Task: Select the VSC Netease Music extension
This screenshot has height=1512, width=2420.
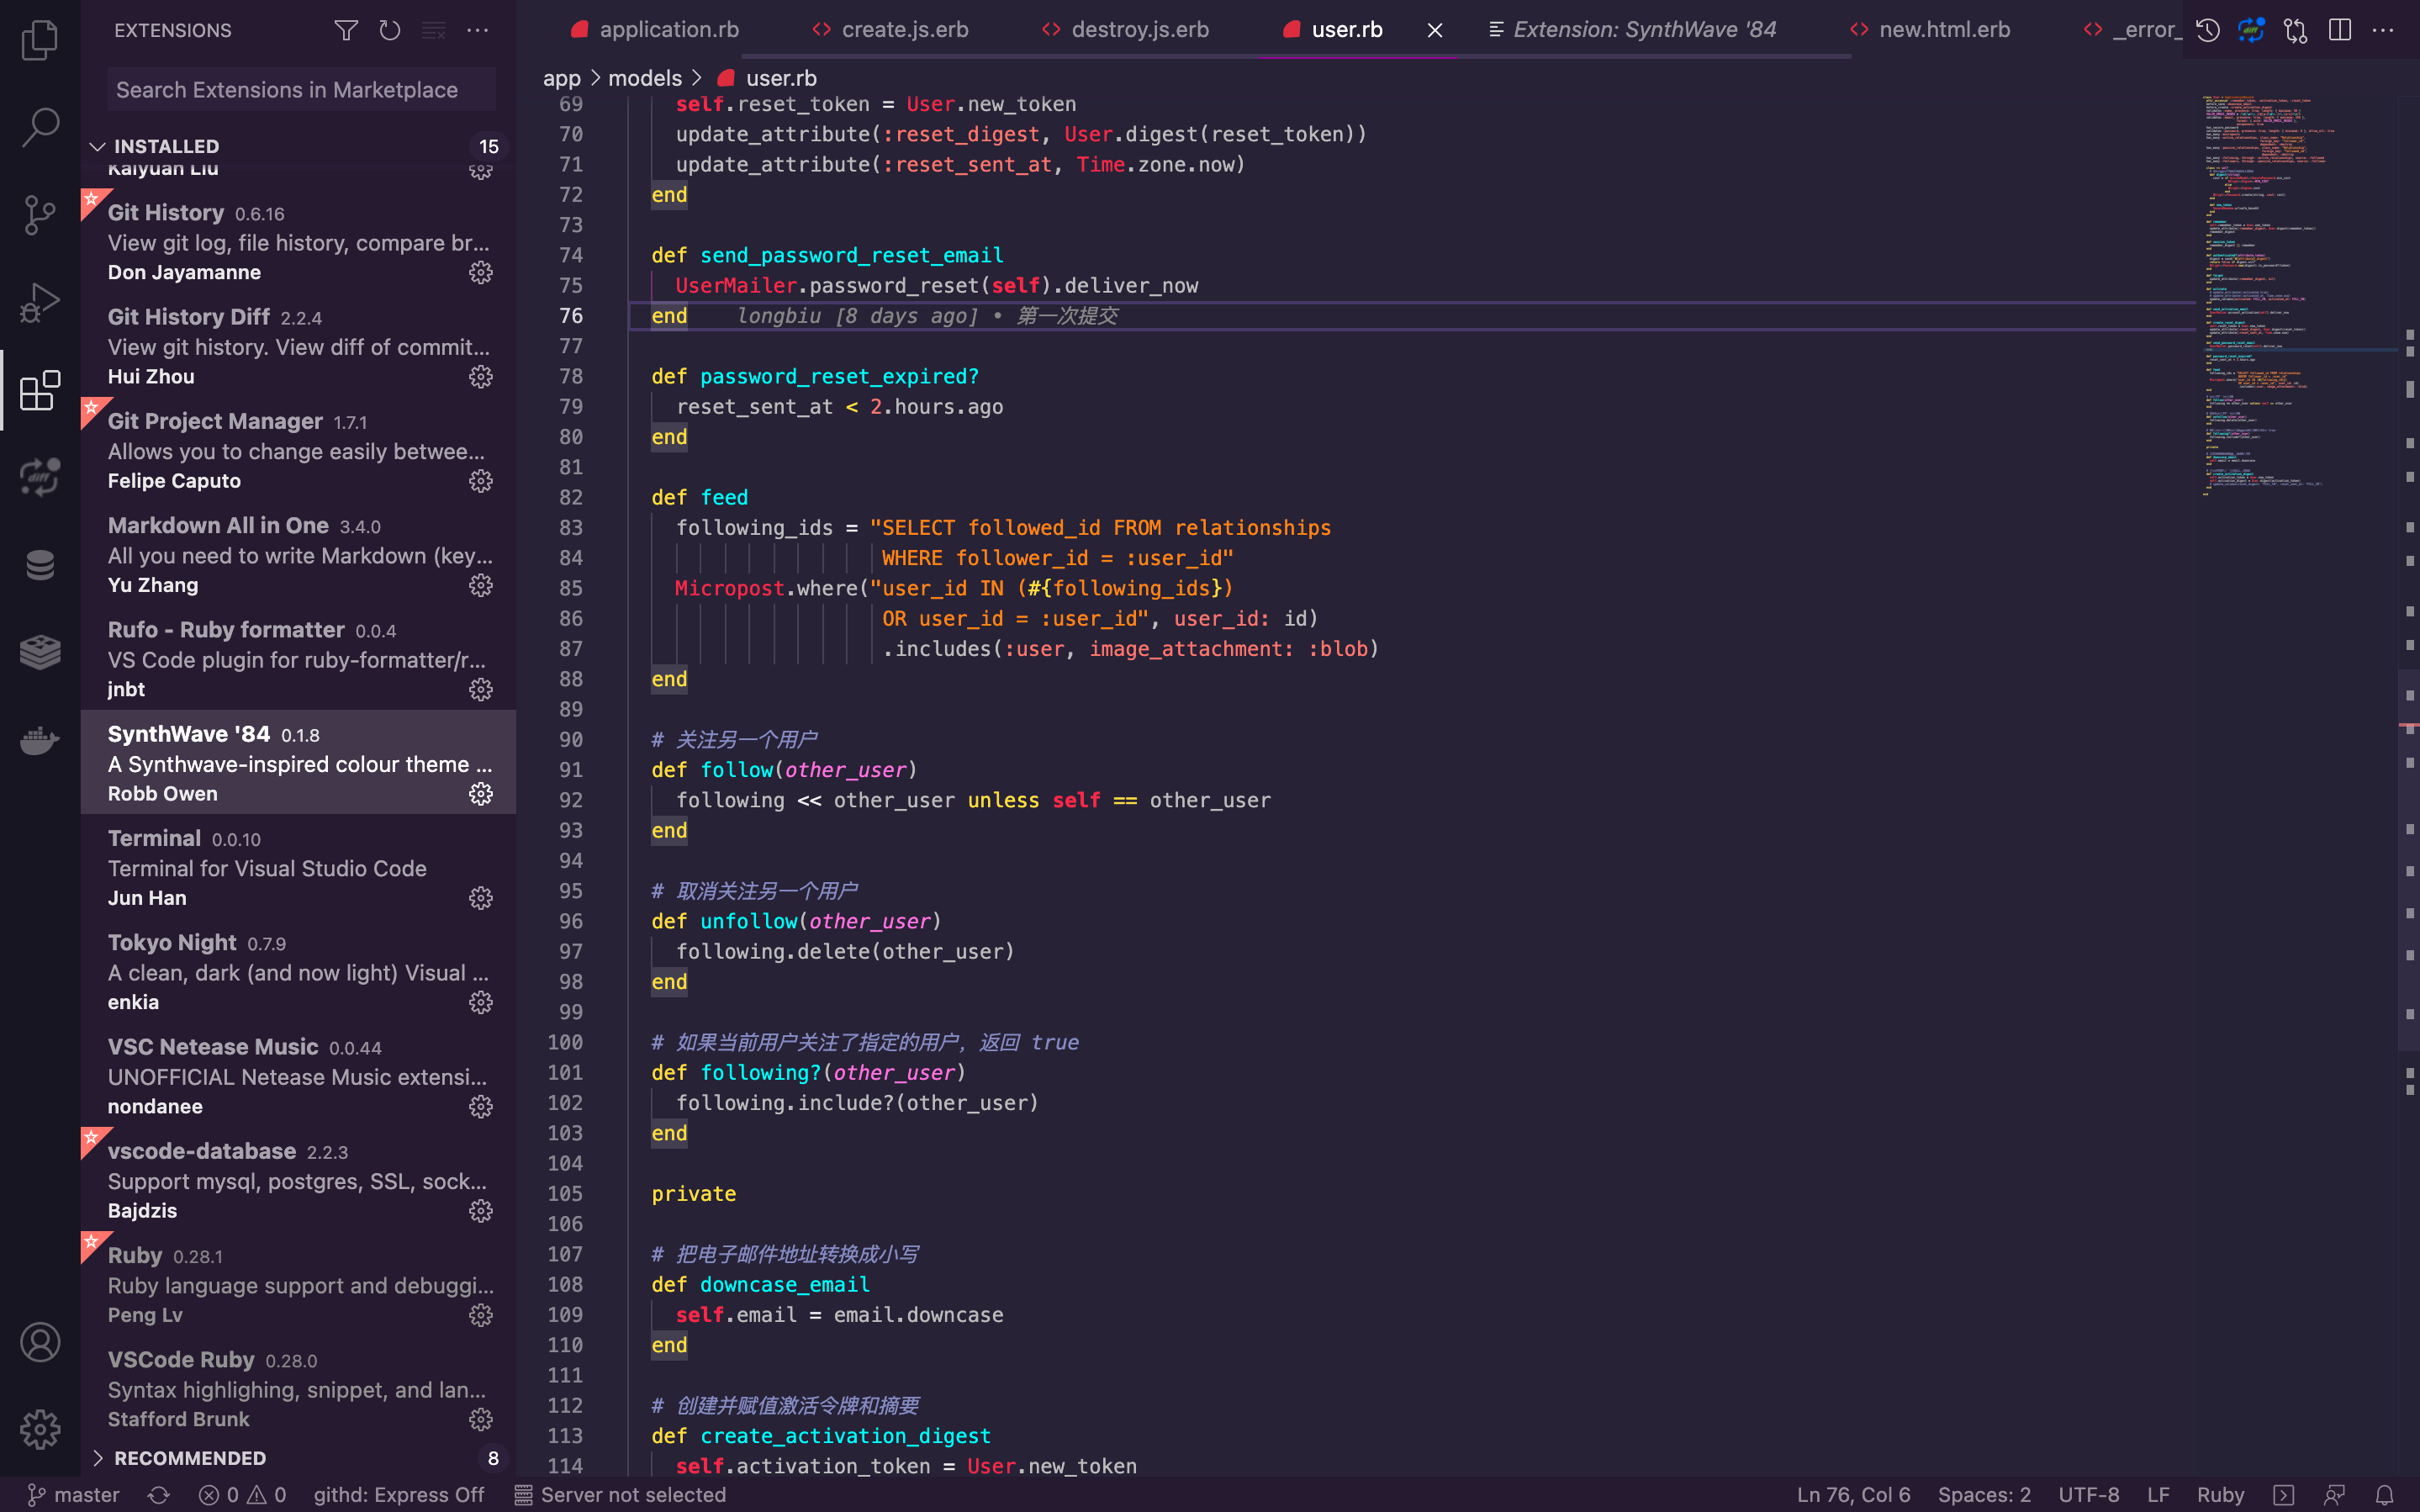Action: pos(298,1076)
